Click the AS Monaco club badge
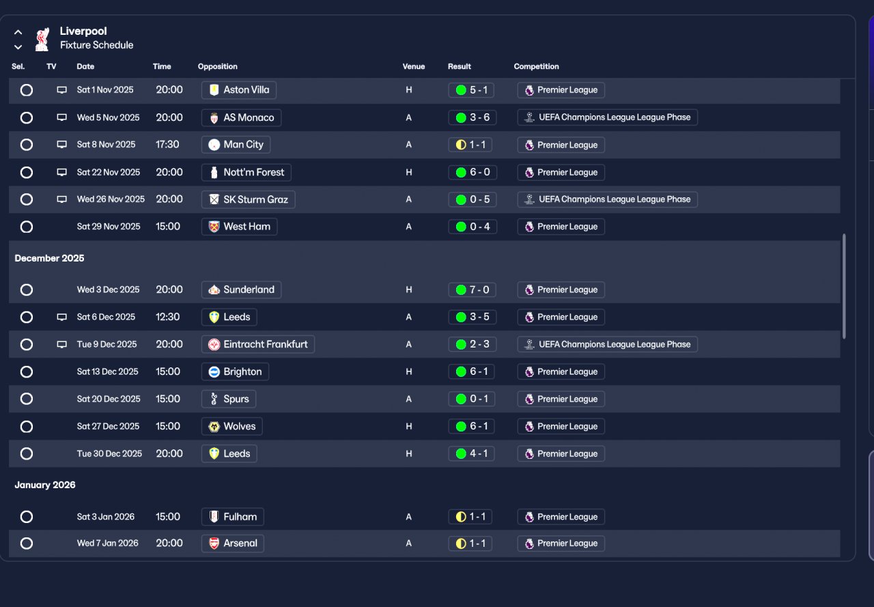The image size is (874, 607). pos(214,117)
